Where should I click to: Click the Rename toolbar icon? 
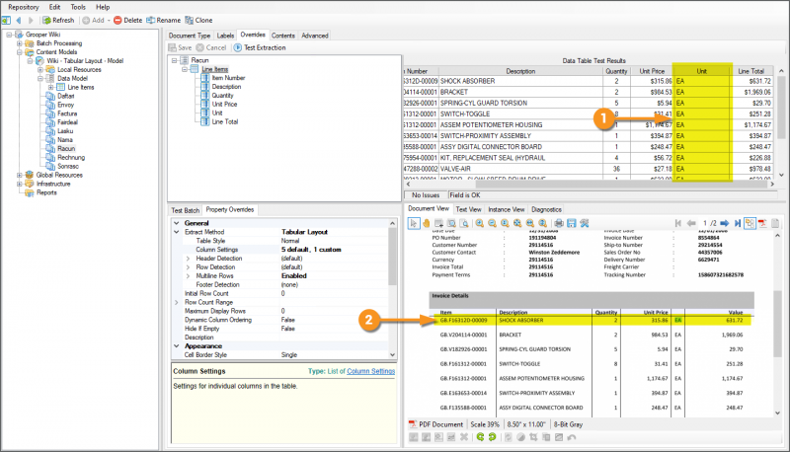pos(150,20)
